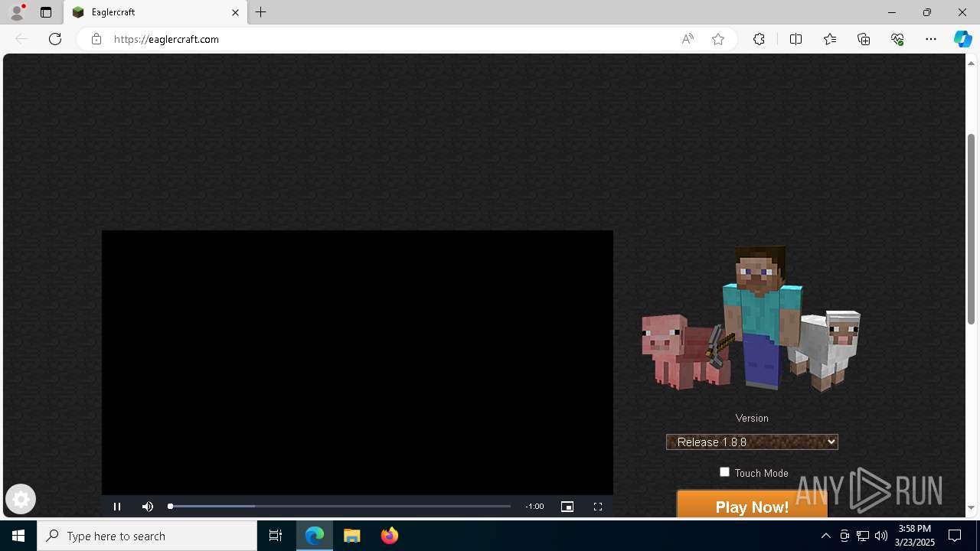Open File Explorer from taskbar

pos(352,536)
